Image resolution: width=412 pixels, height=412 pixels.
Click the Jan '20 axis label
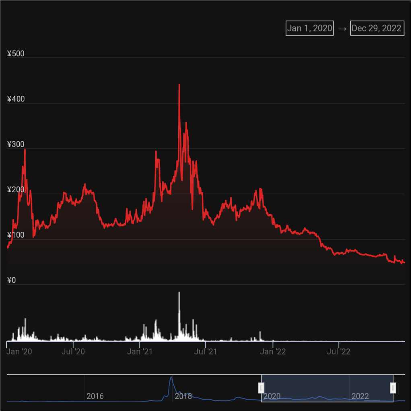[x=19, y=352]
